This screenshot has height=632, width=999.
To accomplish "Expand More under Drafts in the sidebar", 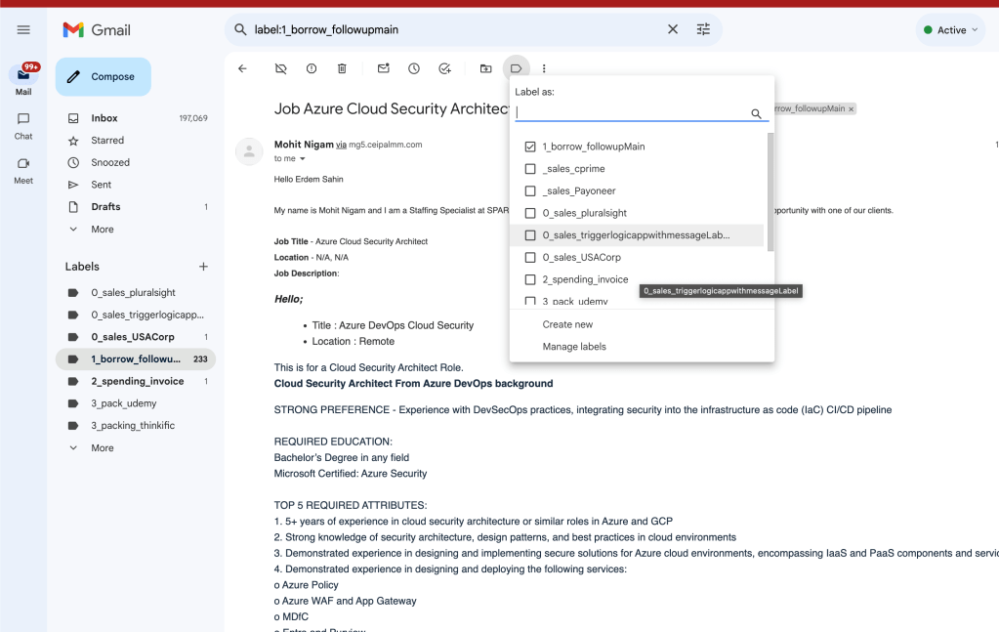I will click(102, 230).
